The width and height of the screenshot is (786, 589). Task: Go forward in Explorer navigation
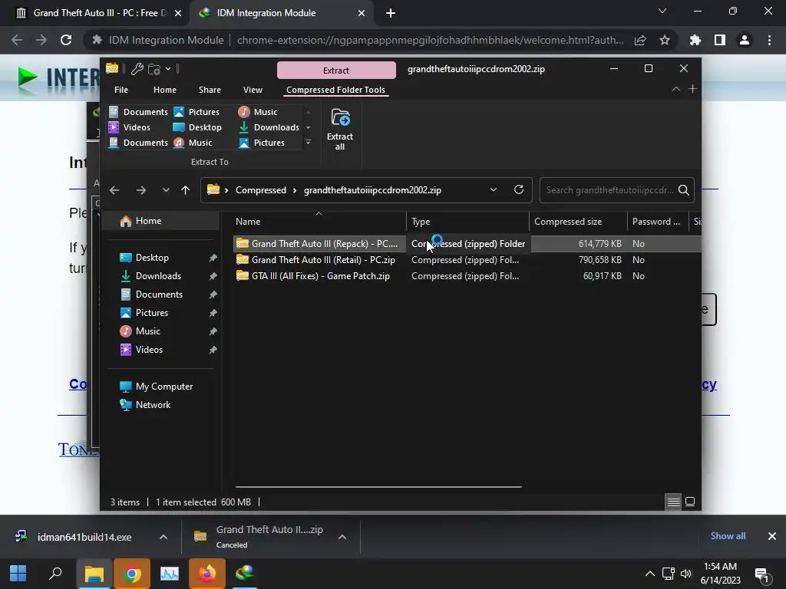[141, 190]
